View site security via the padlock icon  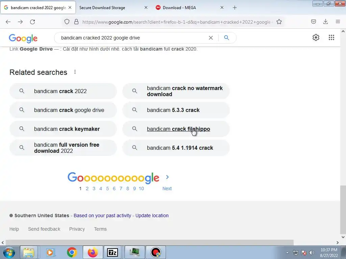tap(76, 22)
